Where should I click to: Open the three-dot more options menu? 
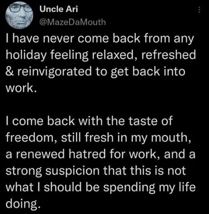tap(199, 10)
